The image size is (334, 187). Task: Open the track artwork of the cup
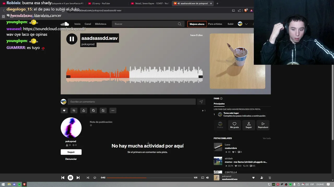237,61
